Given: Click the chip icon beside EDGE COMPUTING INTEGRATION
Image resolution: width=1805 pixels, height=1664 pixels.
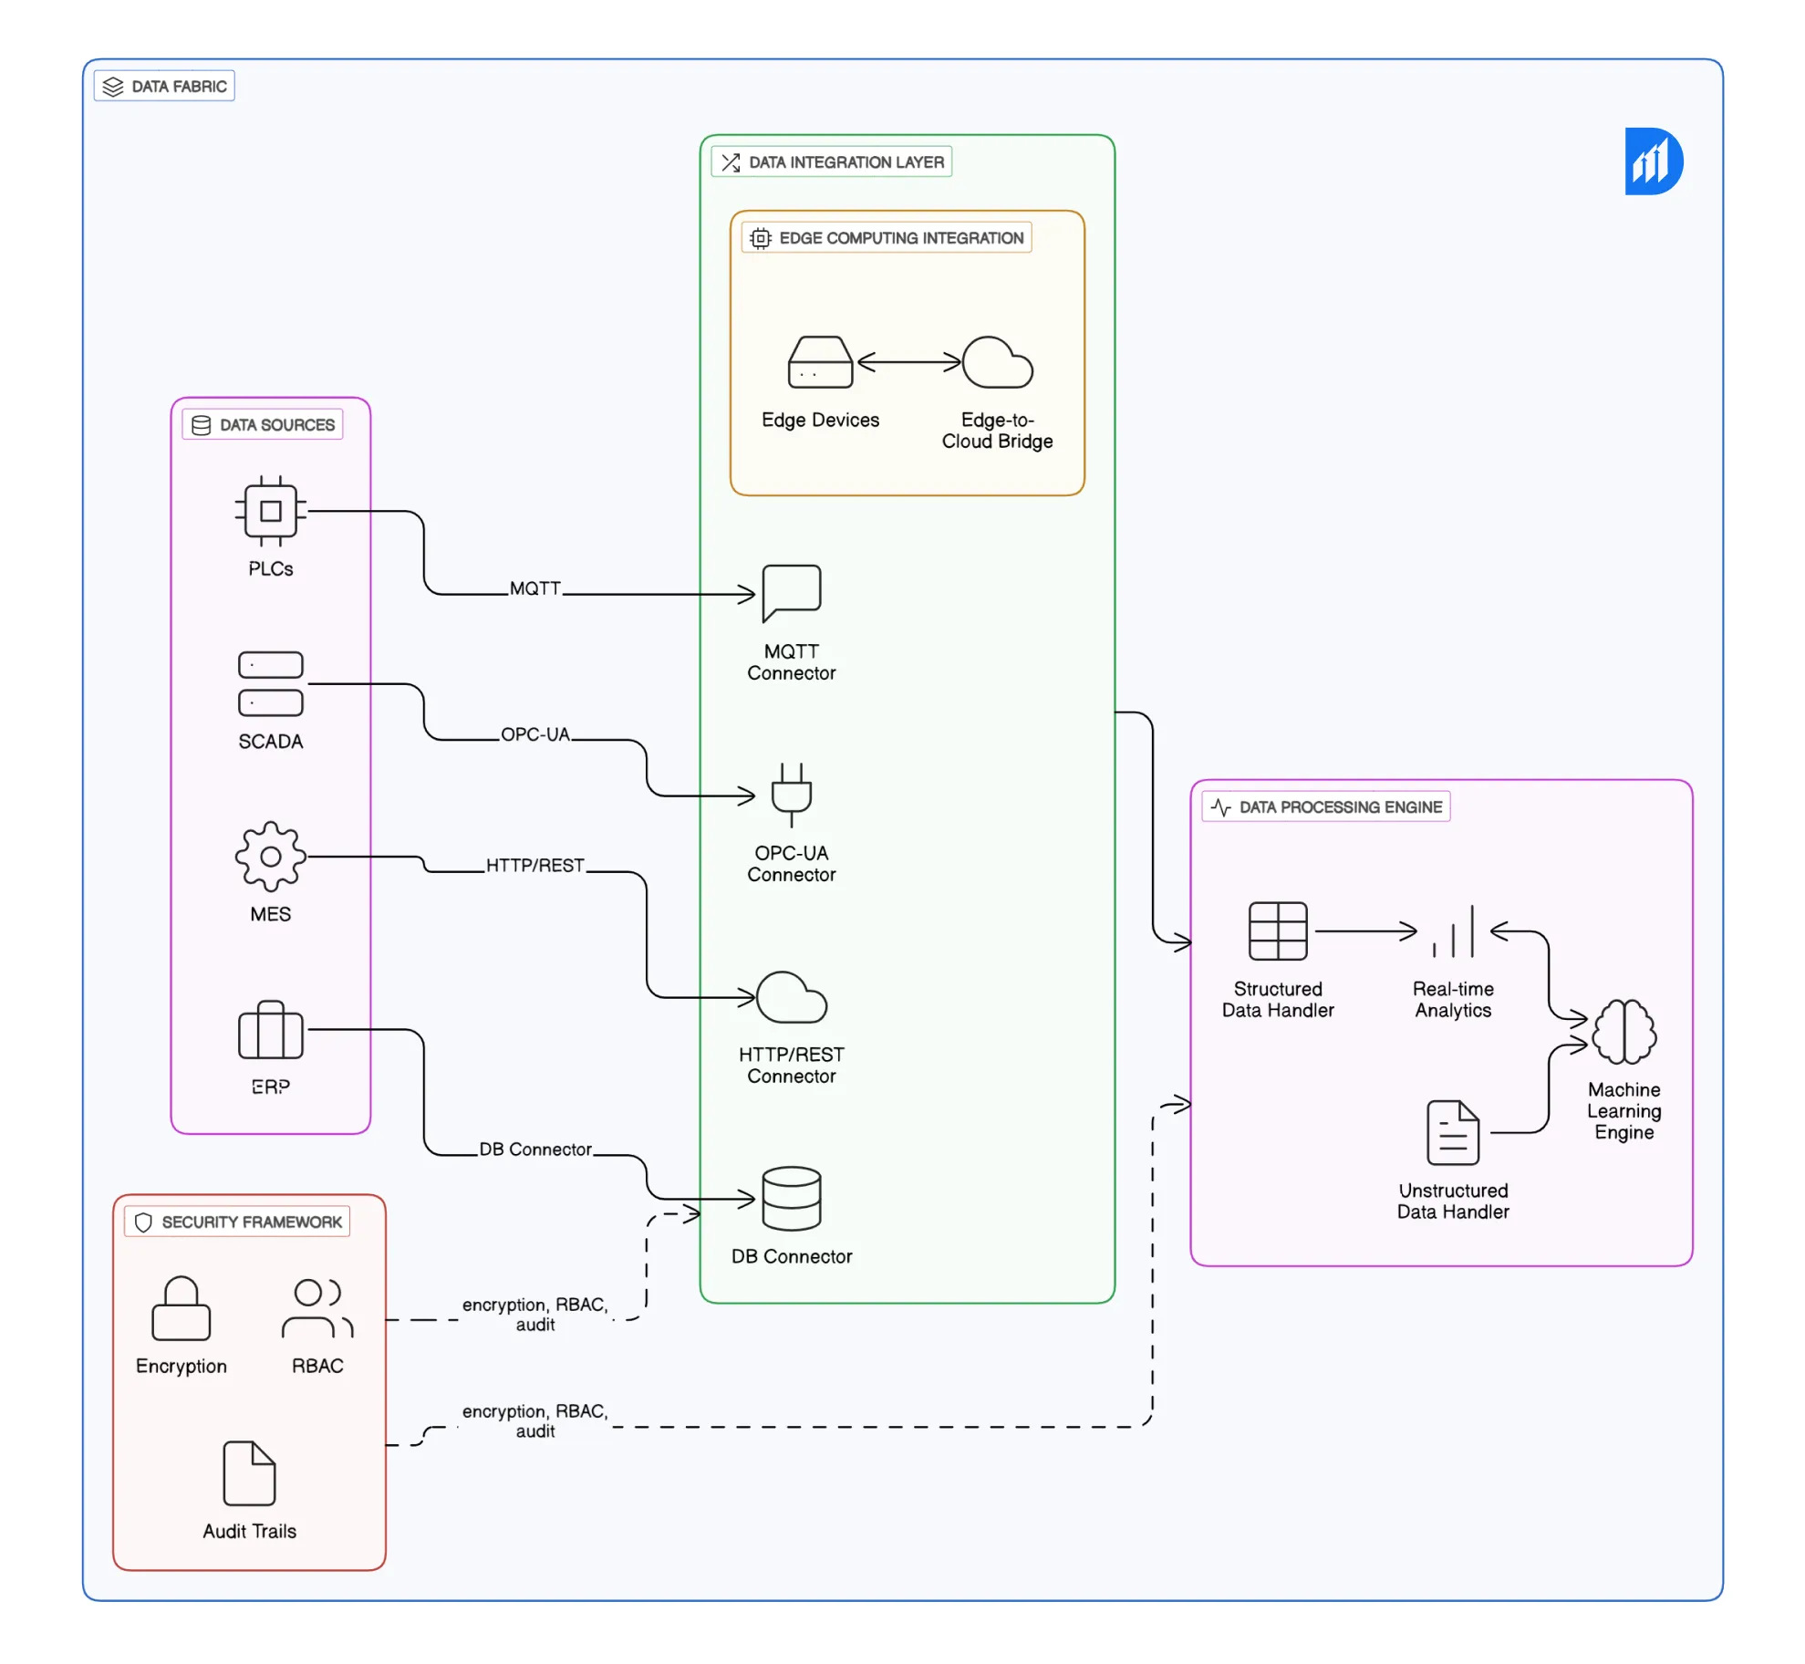Looking at the screenshot, I should coord(760,238).
